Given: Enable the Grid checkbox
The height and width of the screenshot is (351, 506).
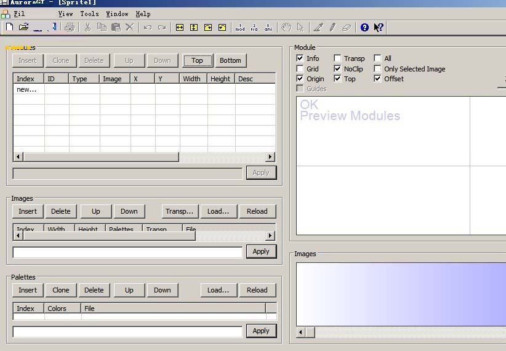Looking at the screenshot, I should point(300,69).
